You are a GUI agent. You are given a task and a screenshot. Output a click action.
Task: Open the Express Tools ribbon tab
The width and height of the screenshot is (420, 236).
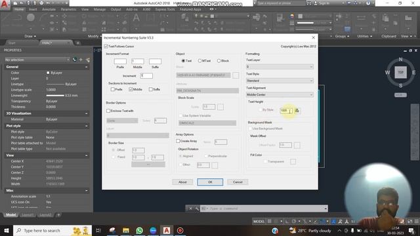165,9
